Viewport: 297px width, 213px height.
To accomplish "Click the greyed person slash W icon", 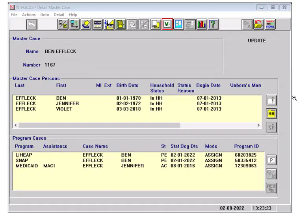I will pyautogui.click(x=144, y=24).
